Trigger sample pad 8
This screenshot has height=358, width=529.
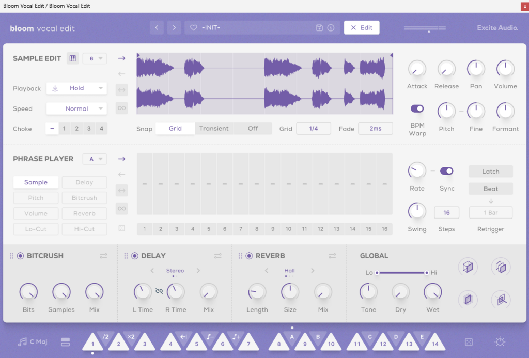click(279, 342)
